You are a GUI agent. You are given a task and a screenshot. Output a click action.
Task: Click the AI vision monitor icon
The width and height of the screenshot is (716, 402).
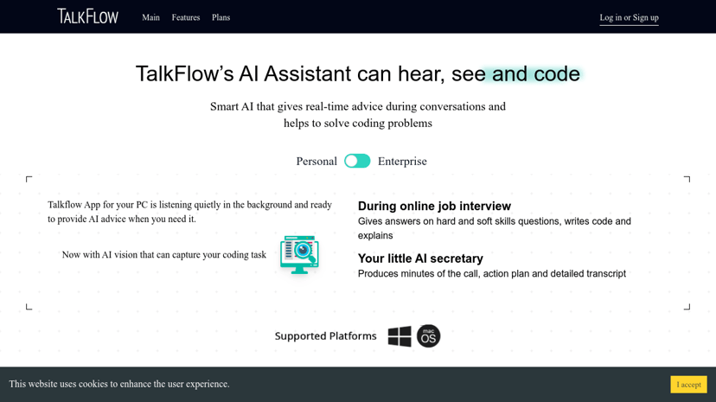click(299, 255)
